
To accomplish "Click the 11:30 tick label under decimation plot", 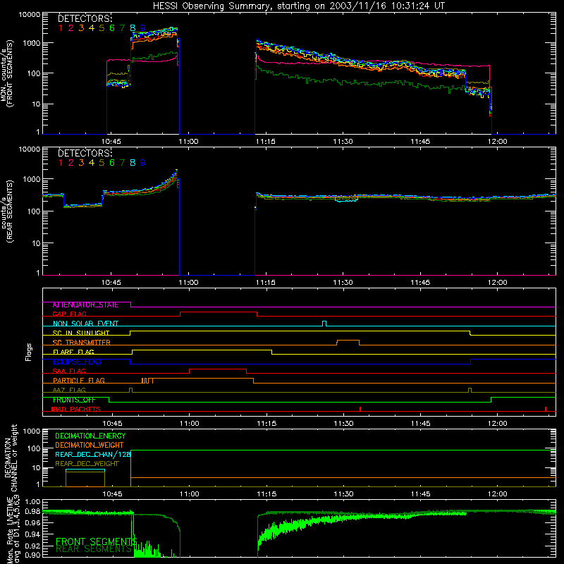I will 343,494.
